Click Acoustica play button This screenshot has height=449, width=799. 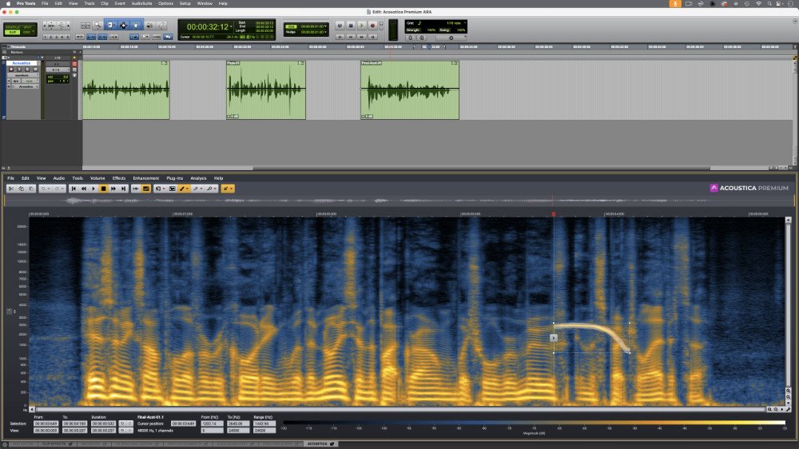pyautogui.click(x=93, y=189)
